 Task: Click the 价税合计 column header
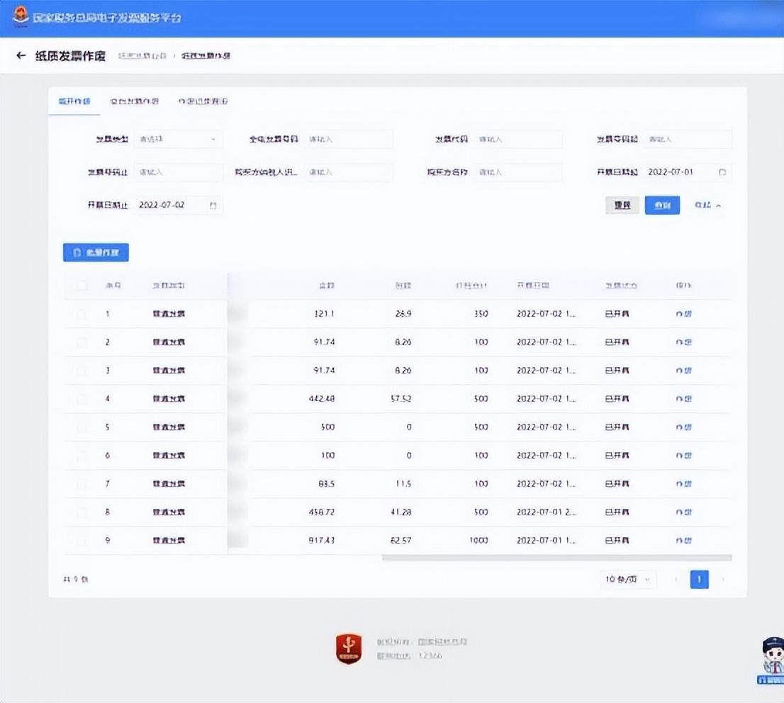(x=471, y=286)
